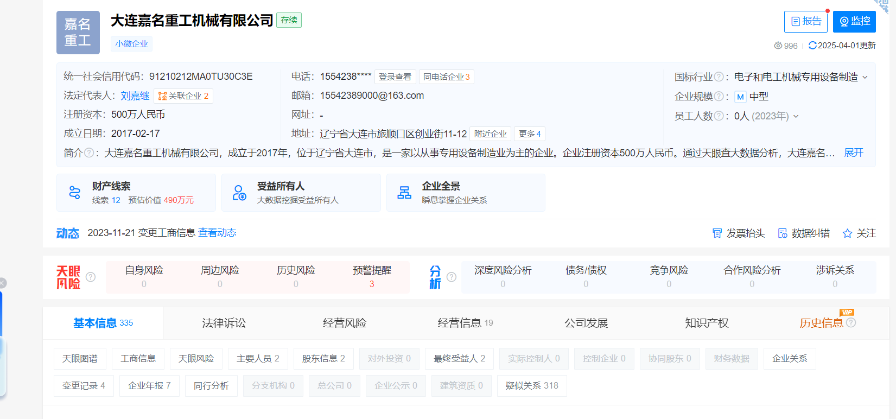Click help icon beside 天眼风险

tap(91, 277)
